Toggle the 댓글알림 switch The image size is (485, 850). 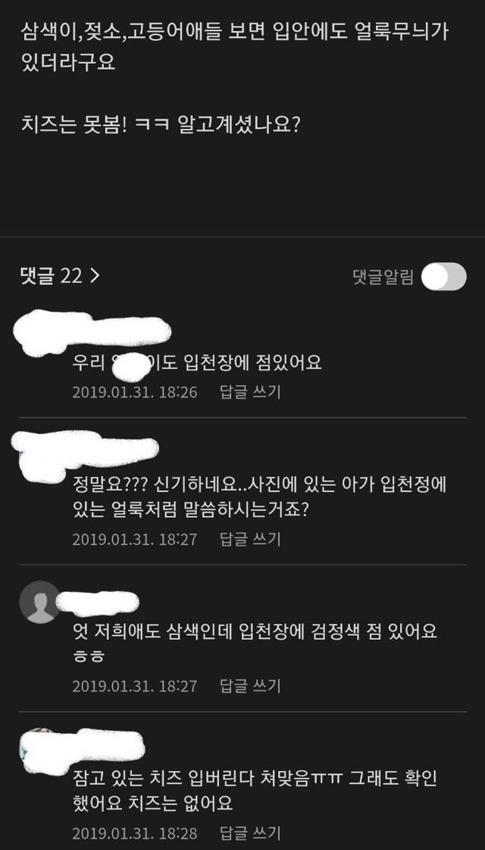443,276
